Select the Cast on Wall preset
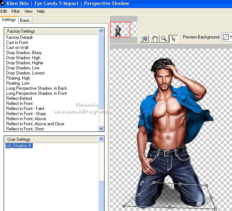This screenshot has height=211, width=232. [17, 48]
